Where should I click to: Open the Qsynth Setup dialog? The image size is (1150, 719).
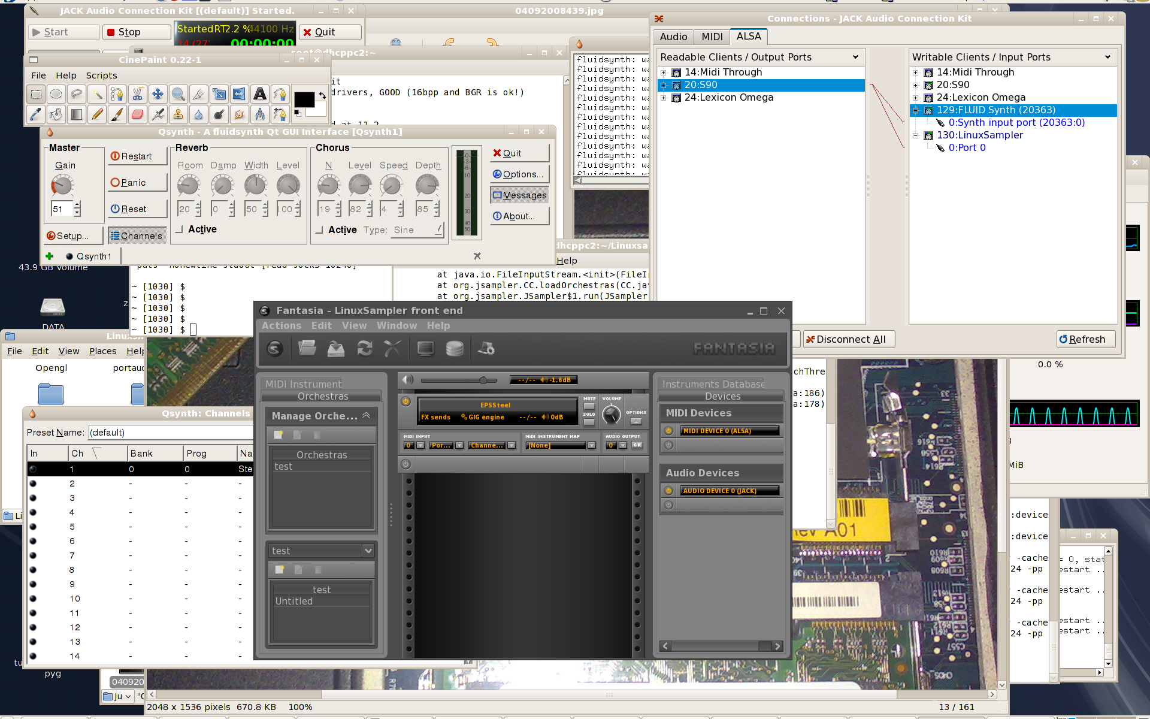[x=73, y=236]
